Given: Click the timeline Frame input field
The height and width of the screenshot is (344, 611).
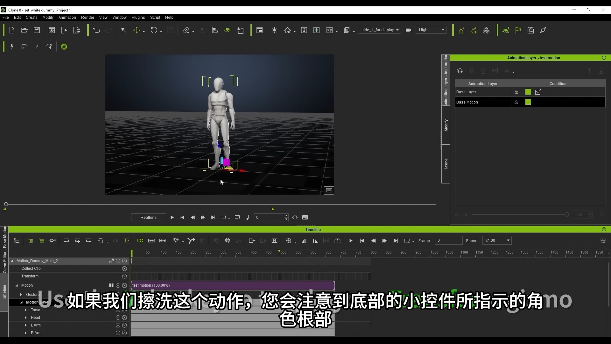Looking at the screenshot, I should [x=449, y=241].
